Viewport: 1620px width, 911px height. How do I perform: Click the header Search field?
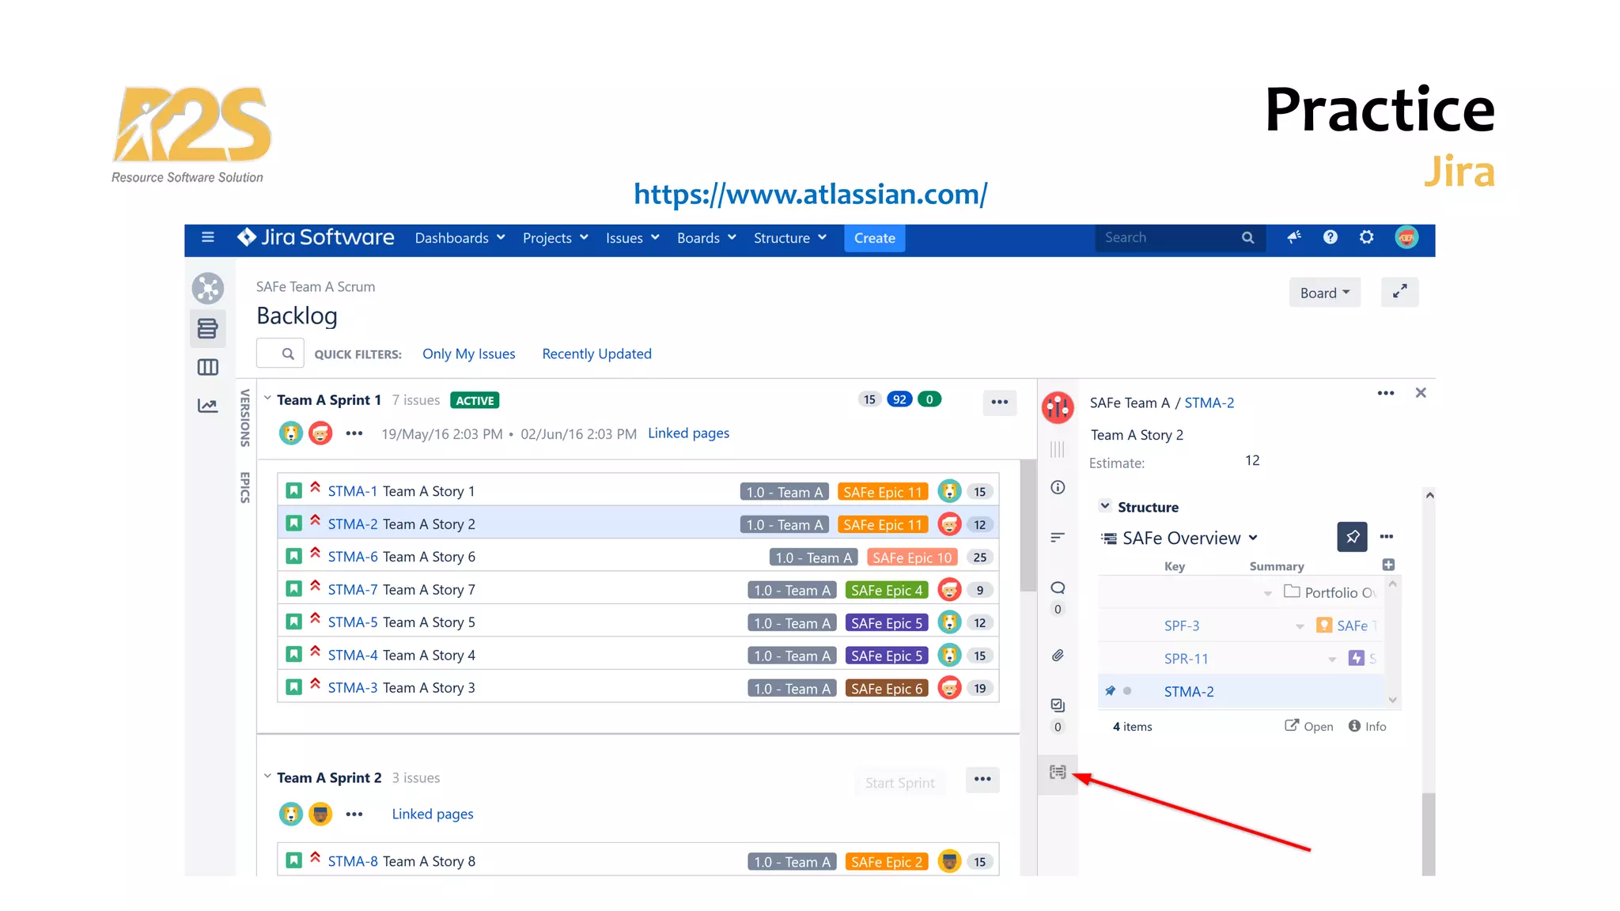click(1179, 237)
